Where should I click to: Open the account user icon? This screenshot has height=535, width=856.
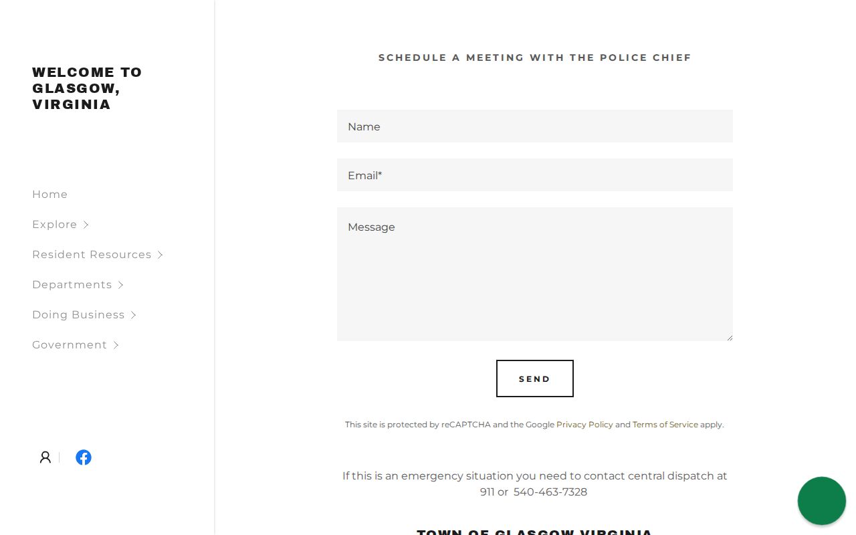click(45, 457)
